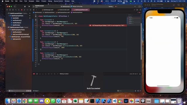Stop the running scheme in Xcode toolbar
Screen dimensions: 187x105
(25, 6)
